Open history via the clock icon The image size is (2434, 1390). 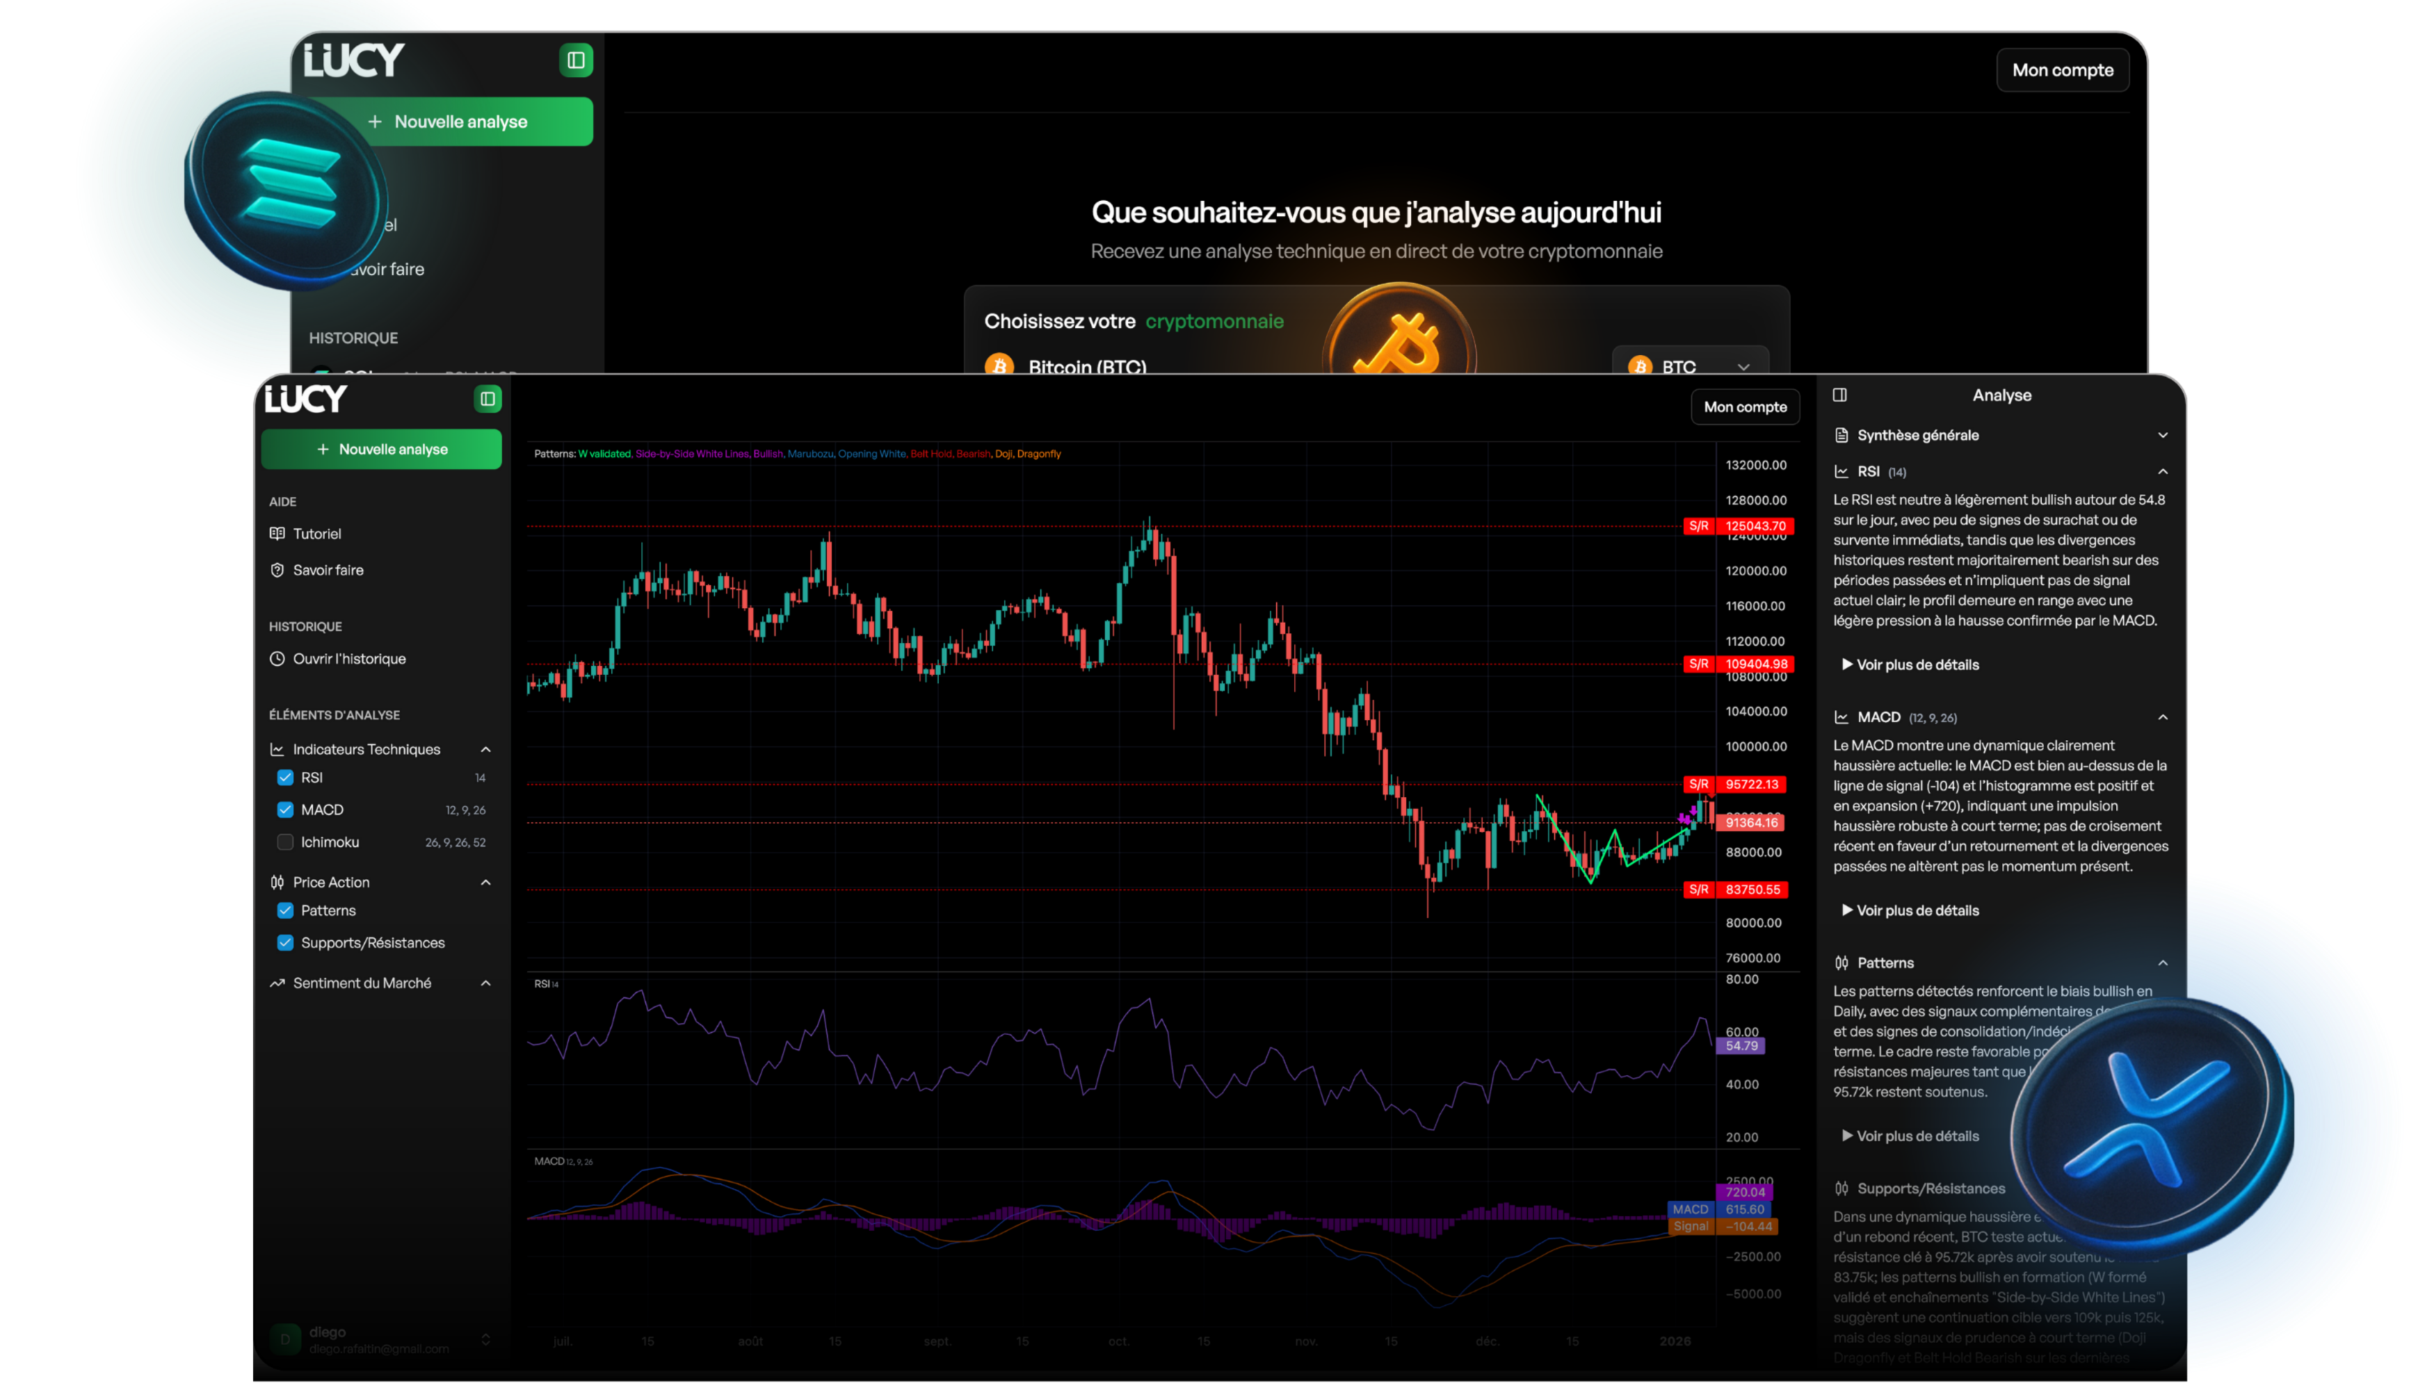pos(277,659)
